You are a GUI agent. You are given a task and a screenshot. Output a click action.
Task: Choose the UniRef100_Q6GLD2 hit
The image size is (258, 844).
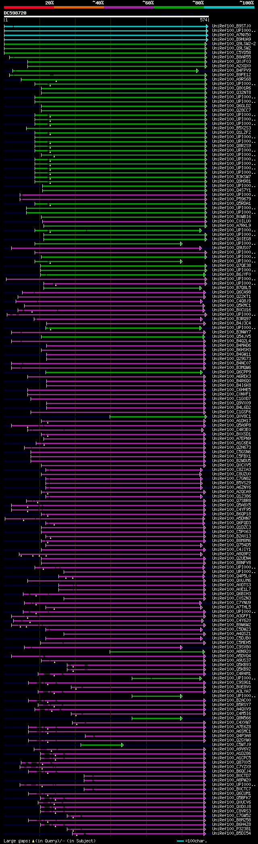tap(231, 106)
